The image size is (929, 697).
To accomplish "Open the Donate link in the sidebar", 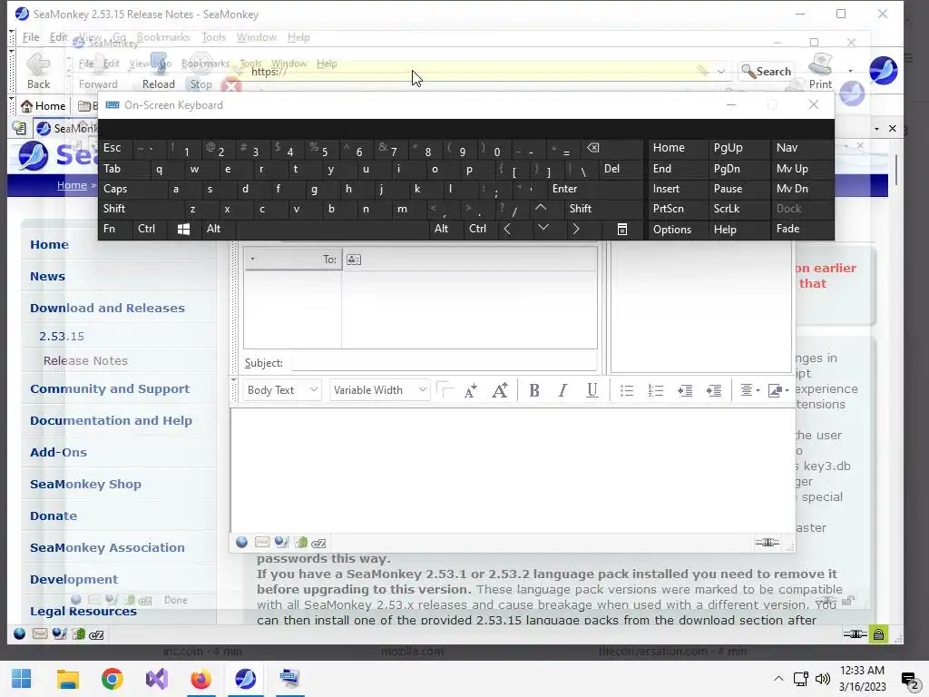I will tap(54, 515).
